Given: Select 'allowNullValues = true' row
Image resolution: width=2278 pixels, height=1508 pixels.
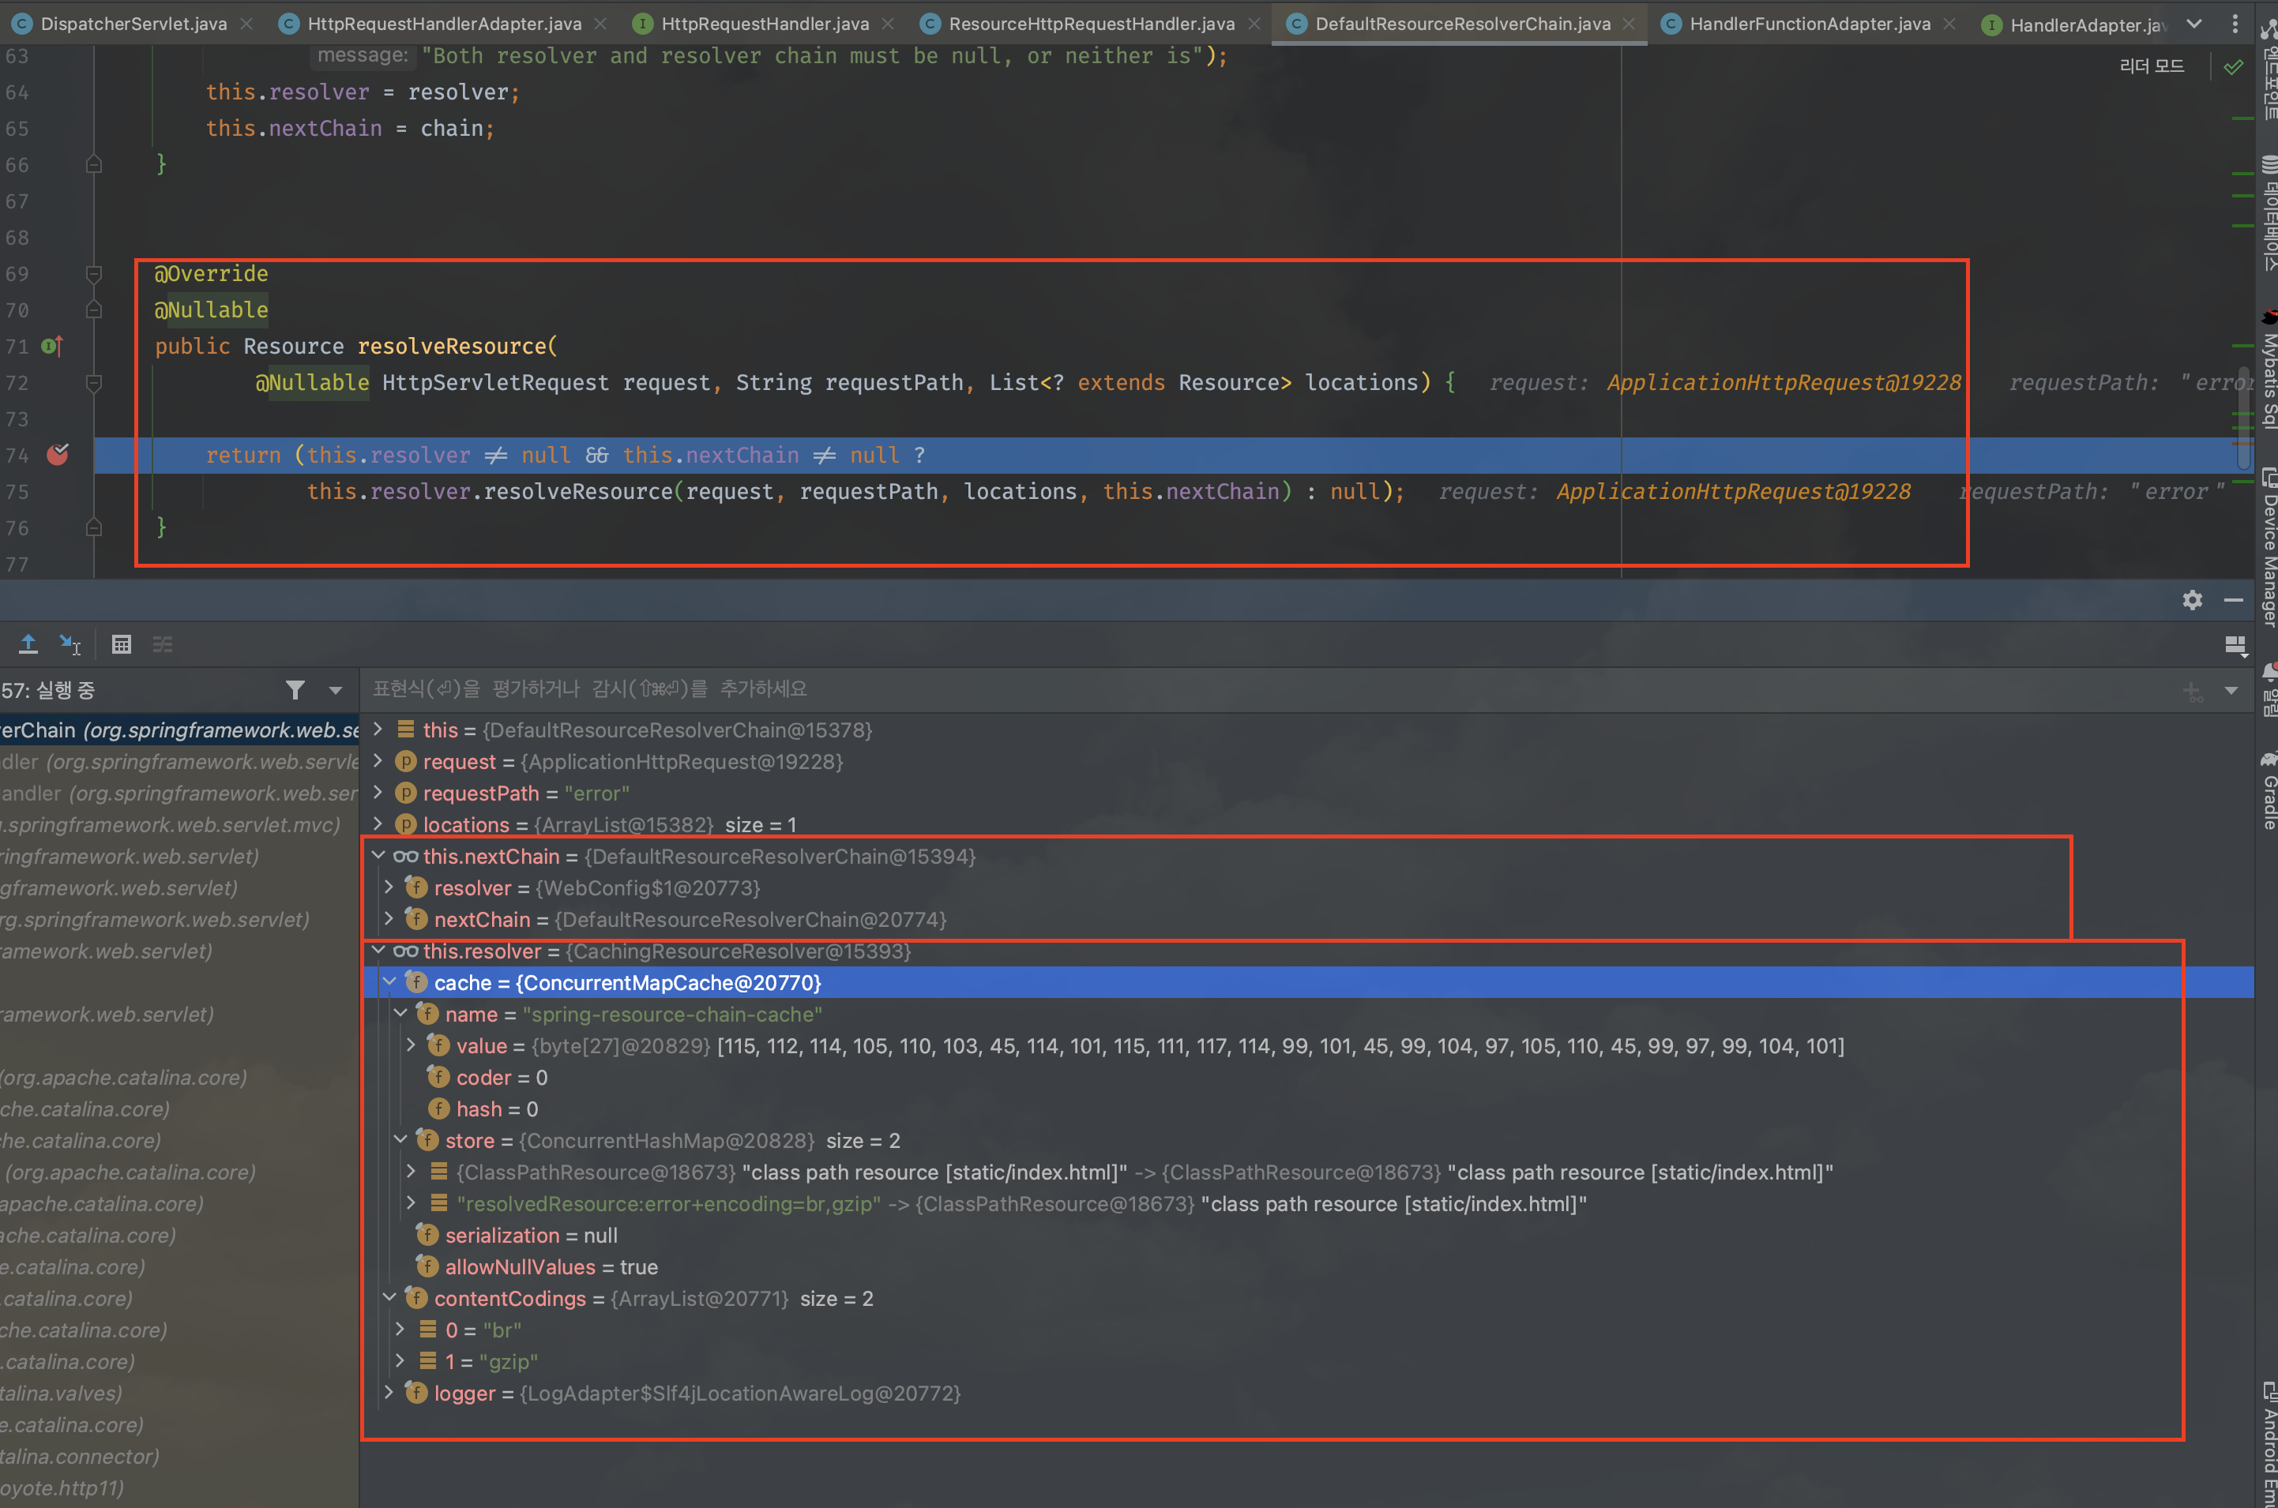Looking at the screenshot, I should pyautogui.click(x=1308, y=1266).
